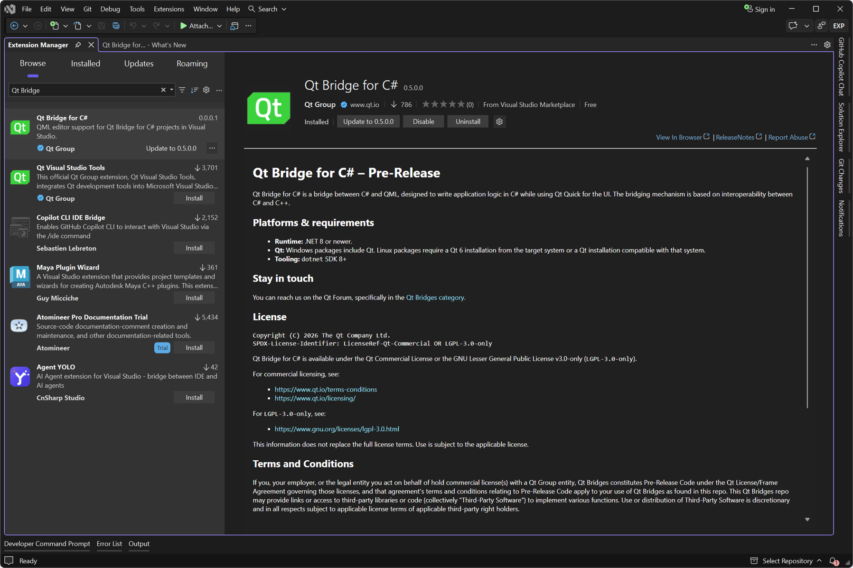Viewport: 853px width, 568px height.
Task: Clear the Qt Bridge search text
Action: click(163, 90)
